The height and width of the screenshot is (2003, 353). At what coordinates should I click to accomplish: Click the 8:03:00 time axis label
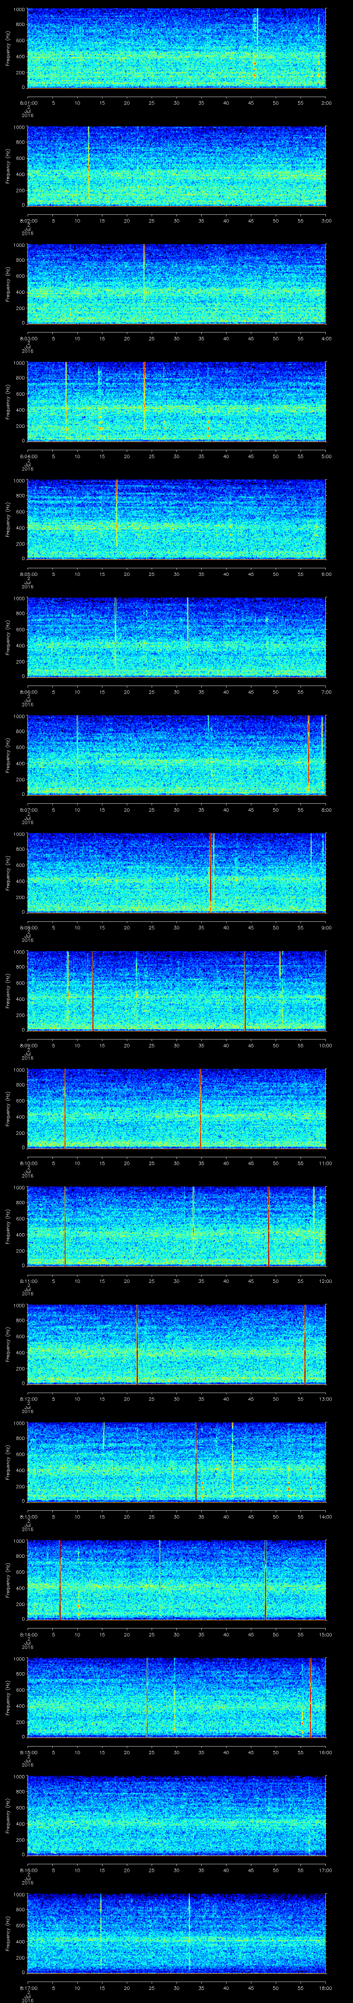[28, 338]
